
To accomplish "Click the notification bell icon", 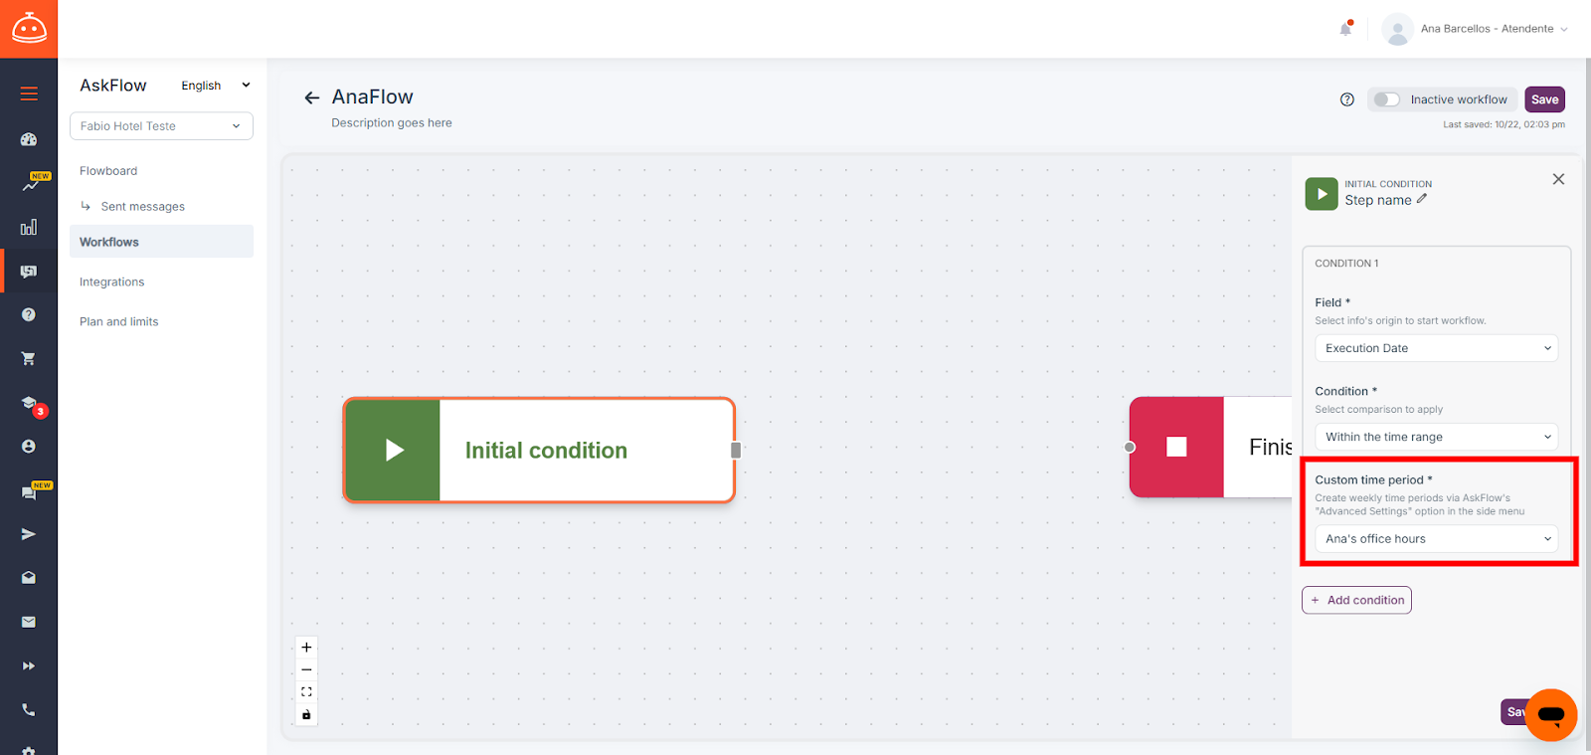I will click(x=1345, y=29).
